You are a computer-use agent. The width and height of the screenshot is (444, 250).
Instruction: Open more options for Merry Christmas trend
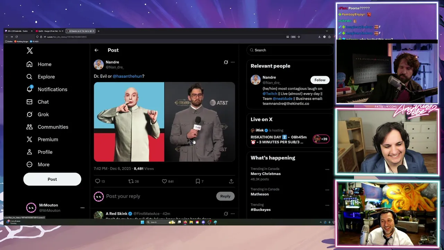[x=327, y=169]
